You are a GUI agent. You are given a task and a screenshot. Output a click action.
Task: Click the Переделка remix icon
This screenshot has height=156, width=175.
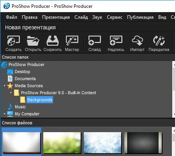pos(159,41)
